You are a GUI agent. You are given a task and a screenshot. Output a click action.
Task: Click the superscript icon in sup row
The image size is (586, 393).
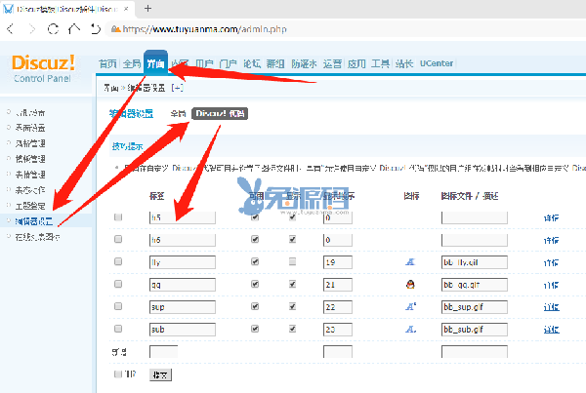pos(411,307)
